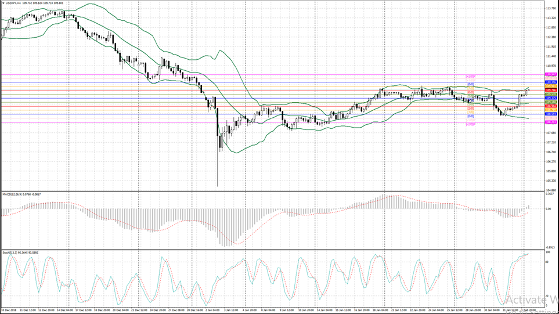Click the 106.740 price axis label
The width and height of the screenshot is (559, 314).
point(551,152)
